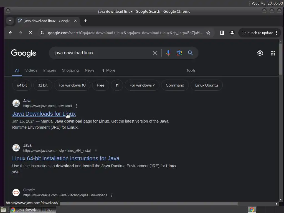Select the All results tab
Screen dimensions: 284x213
[x=17, y=70]
